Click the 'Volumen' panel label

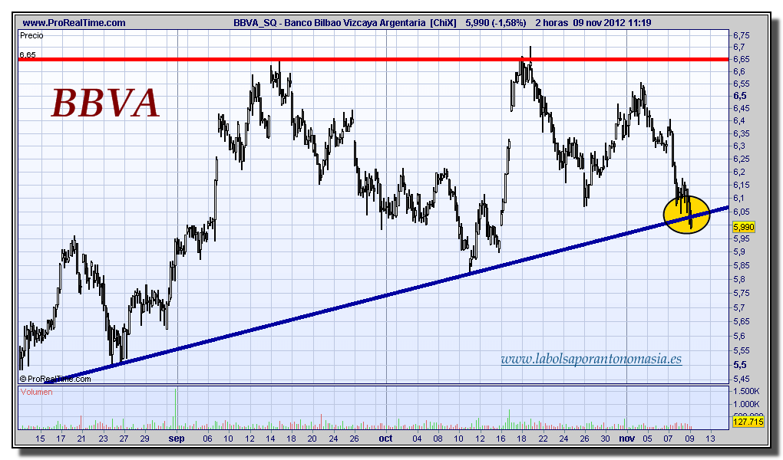36,392
